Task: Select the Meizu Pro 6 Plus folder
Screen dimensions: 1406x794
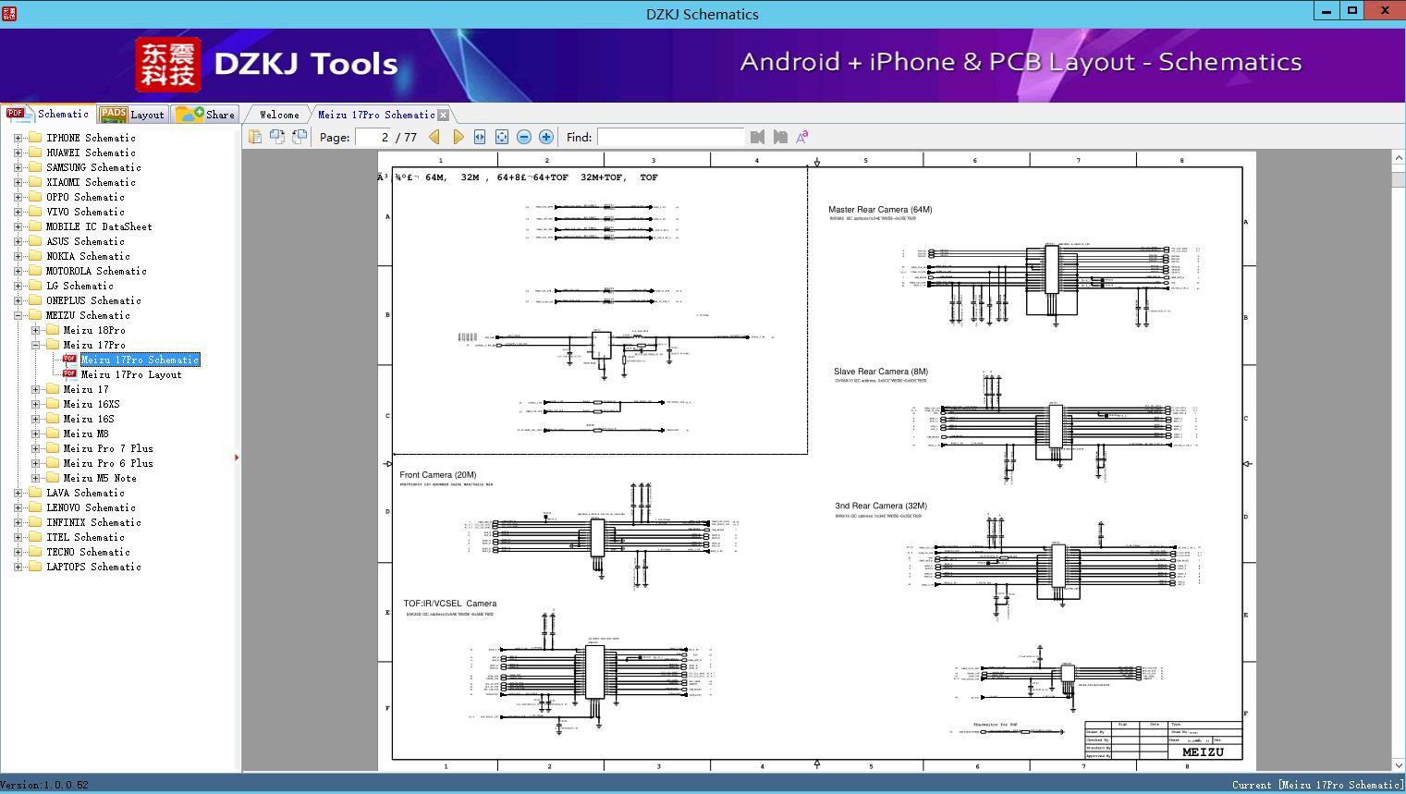Action: pos(108,463)
